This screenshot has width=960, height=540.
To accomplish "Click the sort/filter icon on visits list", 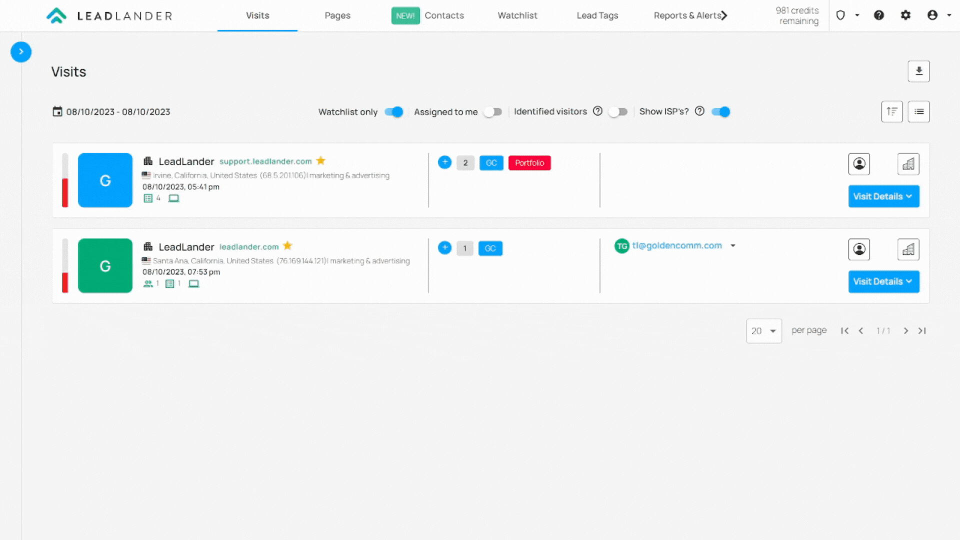I will click(892, 111).
